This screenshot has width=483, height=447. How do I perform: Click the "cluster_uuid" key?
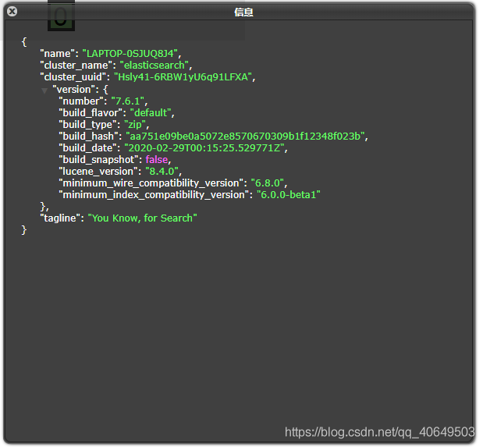point(73,77)
